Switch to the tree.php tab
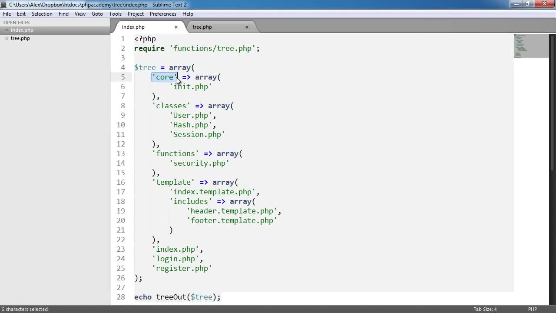 (202, 27)
